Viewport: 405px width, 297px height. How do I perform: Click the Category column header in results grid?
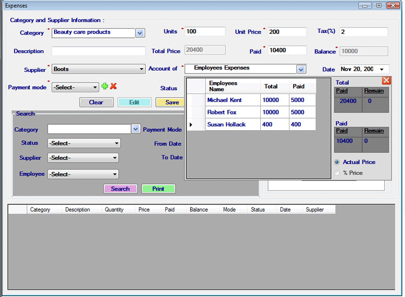pos(44,210)
